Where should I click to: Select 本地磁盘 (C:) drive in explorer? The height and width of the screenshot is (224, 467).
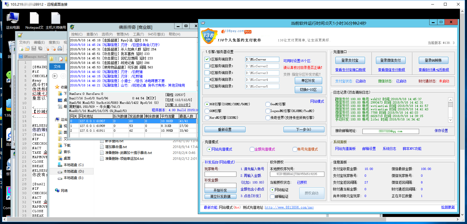[x=70, y=165]
